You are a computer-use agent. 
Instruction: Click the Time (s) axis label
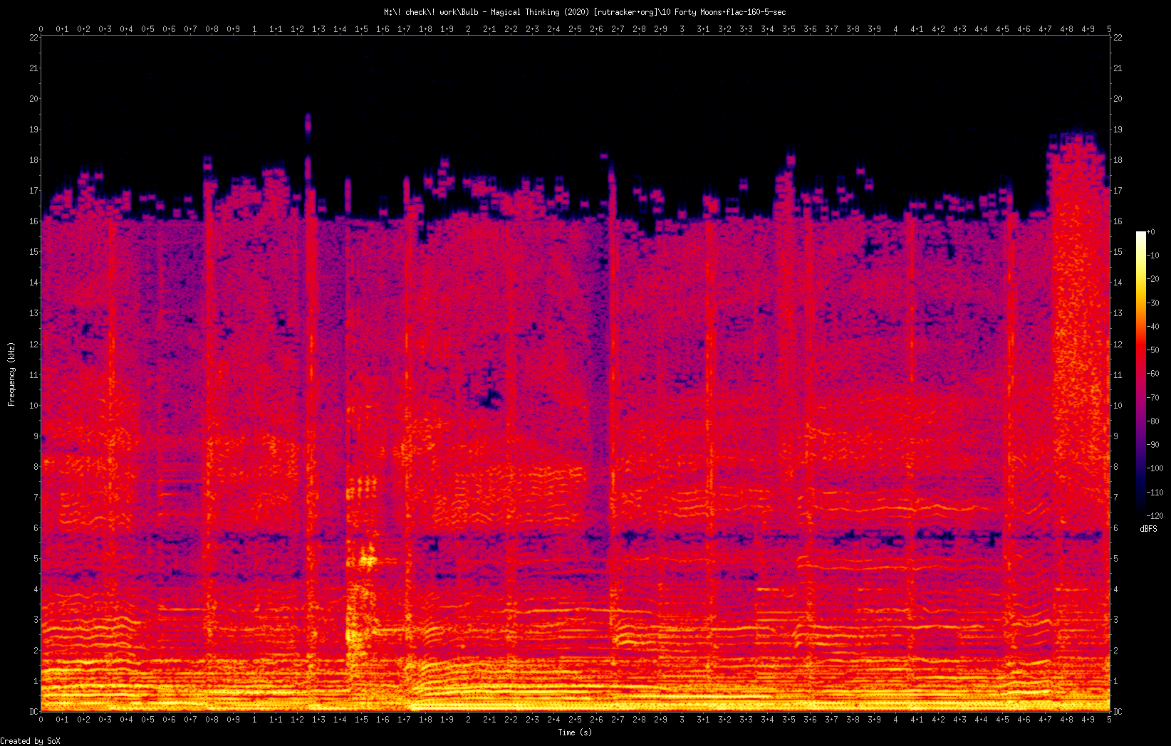(x=573, y=732)
